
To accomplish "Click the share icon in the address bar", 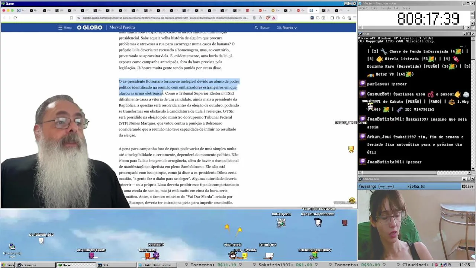I will 260,18.
